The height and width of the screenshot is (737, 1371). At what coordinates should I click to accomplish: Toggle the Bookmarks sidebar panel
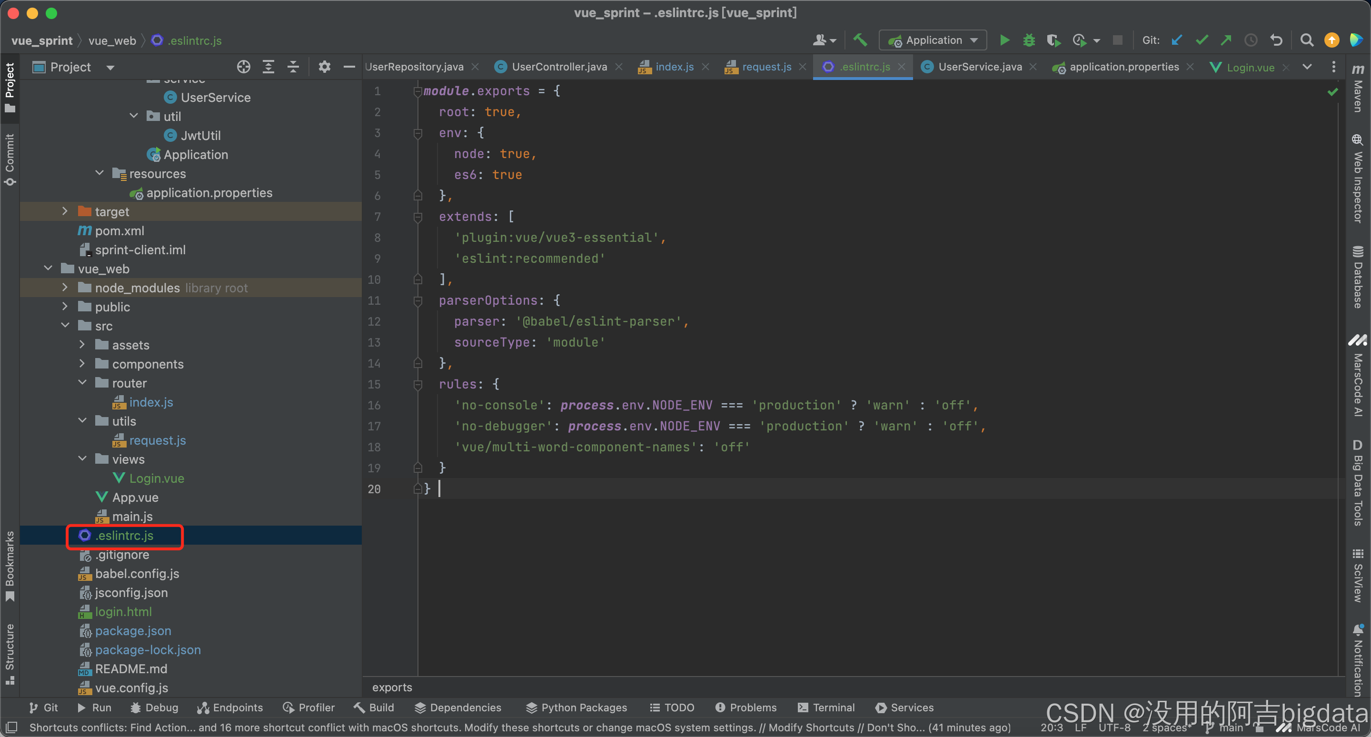coord(10,565)
